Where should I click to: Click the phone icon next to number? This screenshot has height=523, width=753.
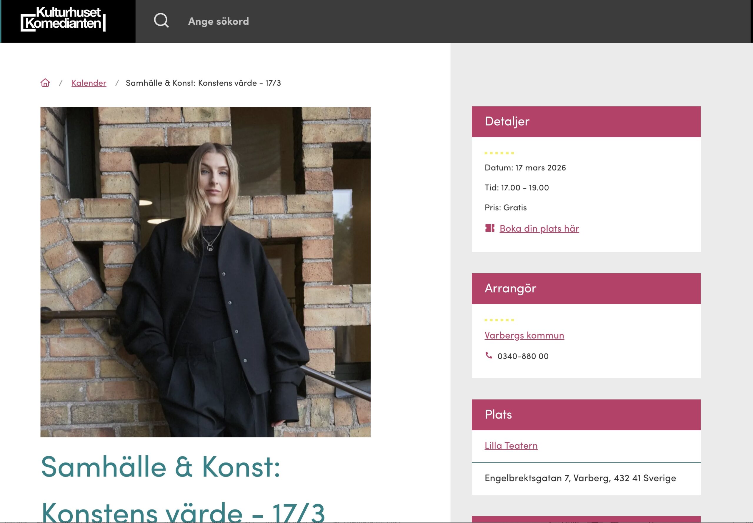pyautogui.click(x=489, y=356)
